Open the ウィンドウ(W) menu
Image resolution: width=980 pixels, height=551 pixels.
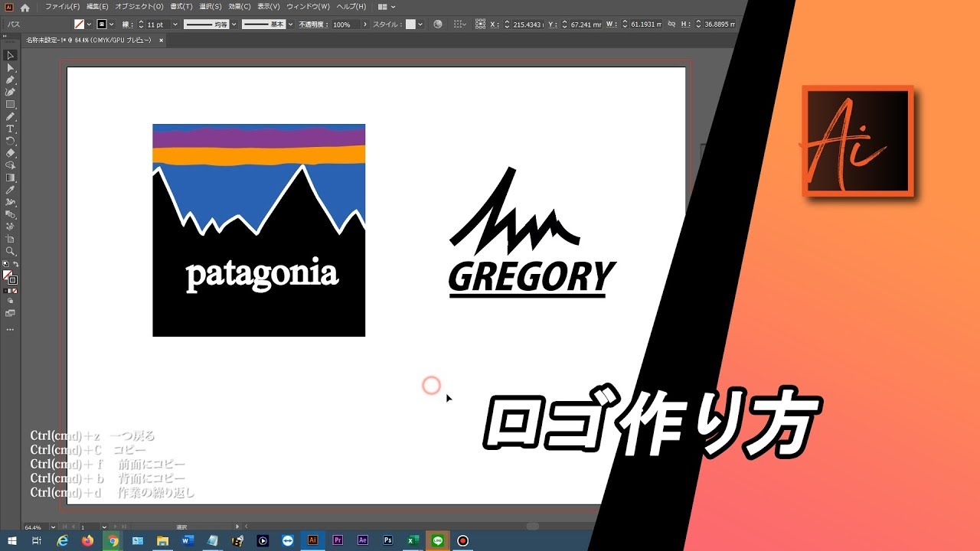coord(308,7)
